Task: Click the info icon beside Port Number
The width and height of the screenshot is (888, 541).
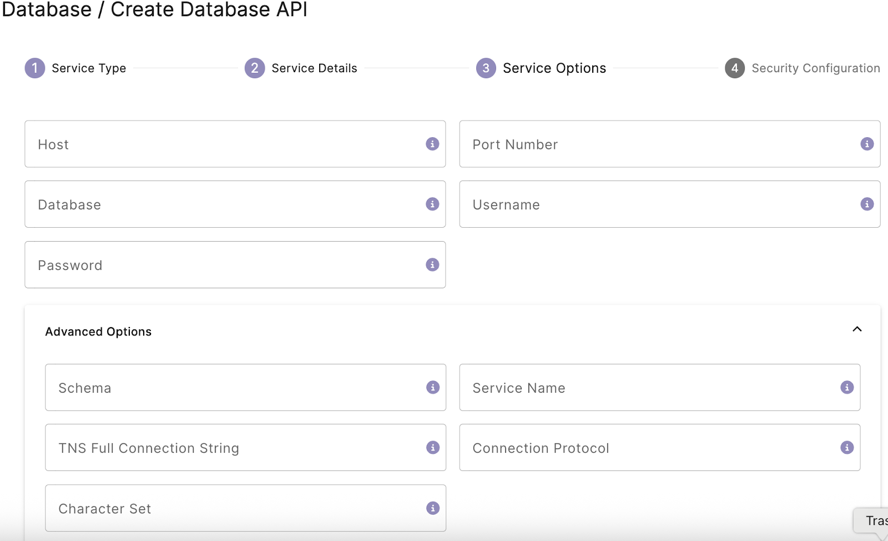Action: click(867, 144)
